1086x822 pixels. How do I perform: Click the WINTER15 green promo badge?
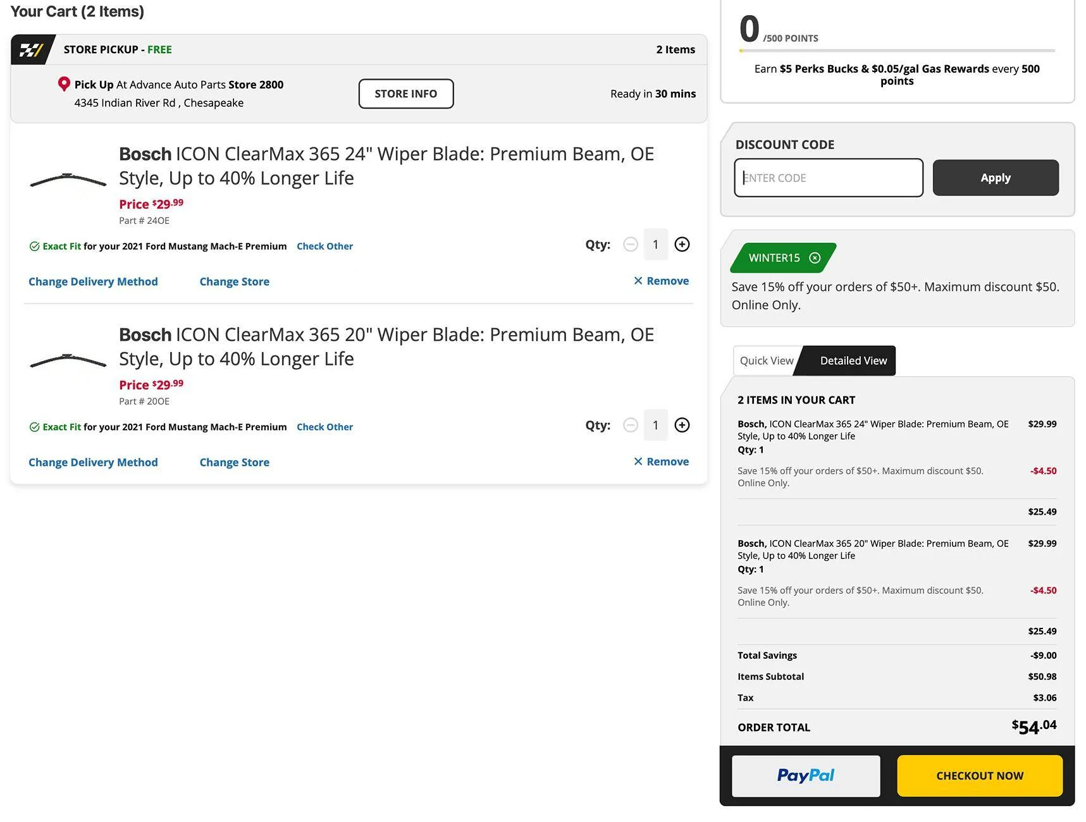[x=783, y=257]
